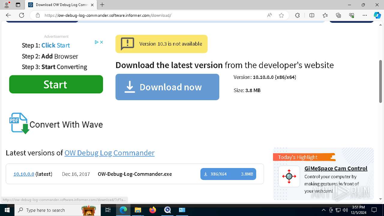Click the browser Back arrow
This screenshot has width=384, height=216.
pyautogui.click(x=8, y=15)
